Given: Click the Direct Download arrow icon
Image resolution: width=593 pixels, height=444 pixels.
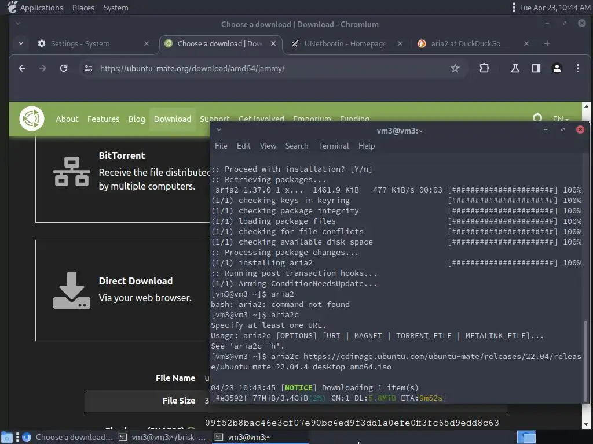Looking at the screenshot, I should pyautogui.click(x=71, y=290).
